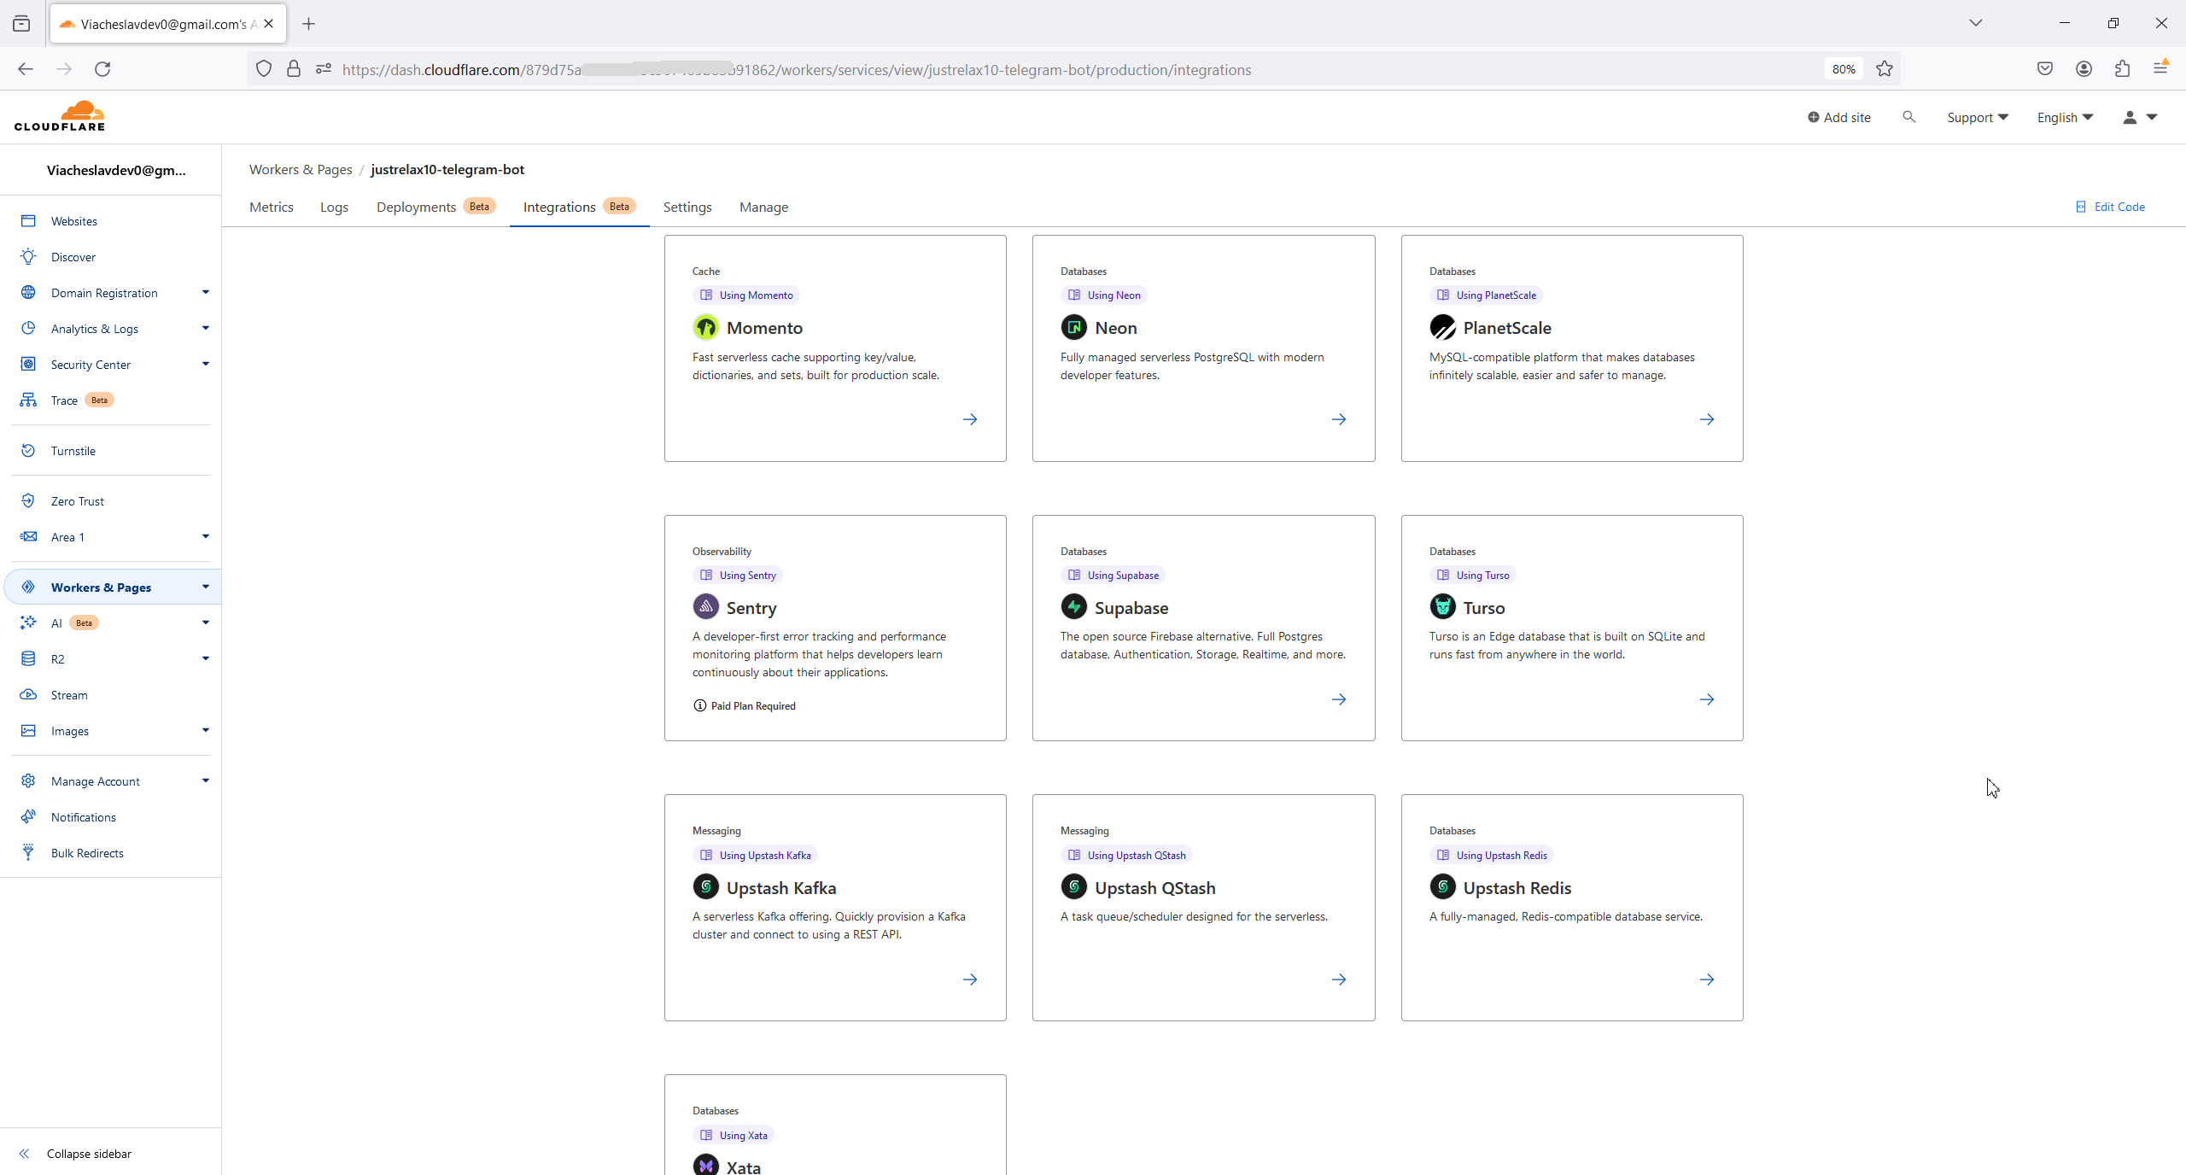Open Zero Trust from the sidebar

click(77, 501)
